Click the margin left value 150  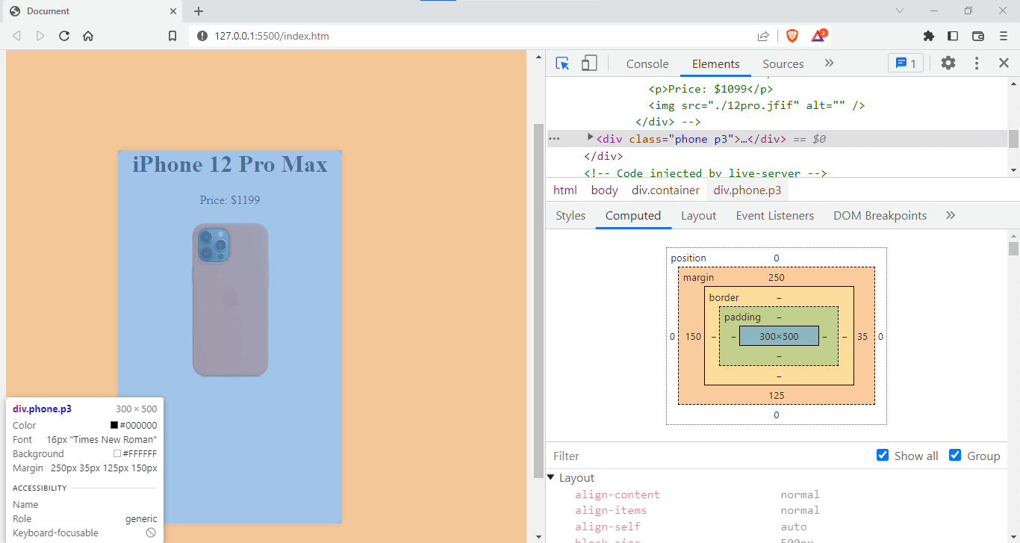pos(693,336)
